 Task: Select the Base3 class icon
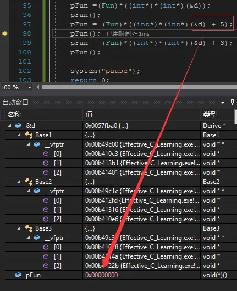(29, 228)
